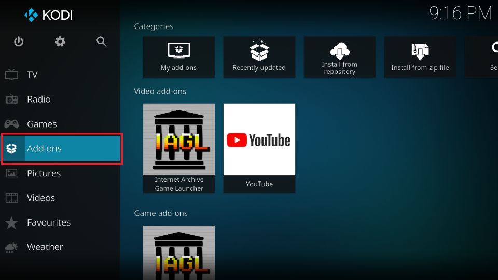Open Favourites in the sidebar

click(60, 222)
